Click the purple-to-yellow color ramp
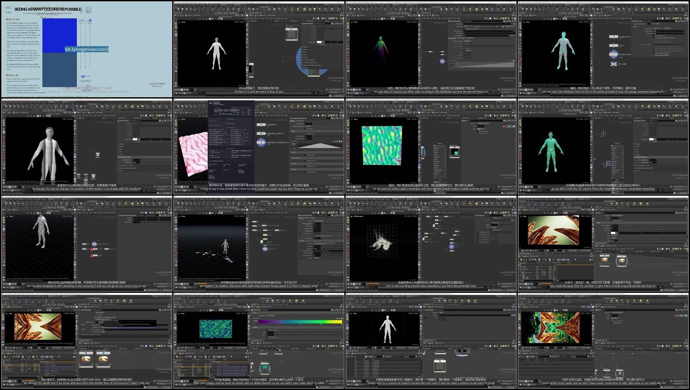The height and width of the screenshot is (390, 690). [300, 322]
